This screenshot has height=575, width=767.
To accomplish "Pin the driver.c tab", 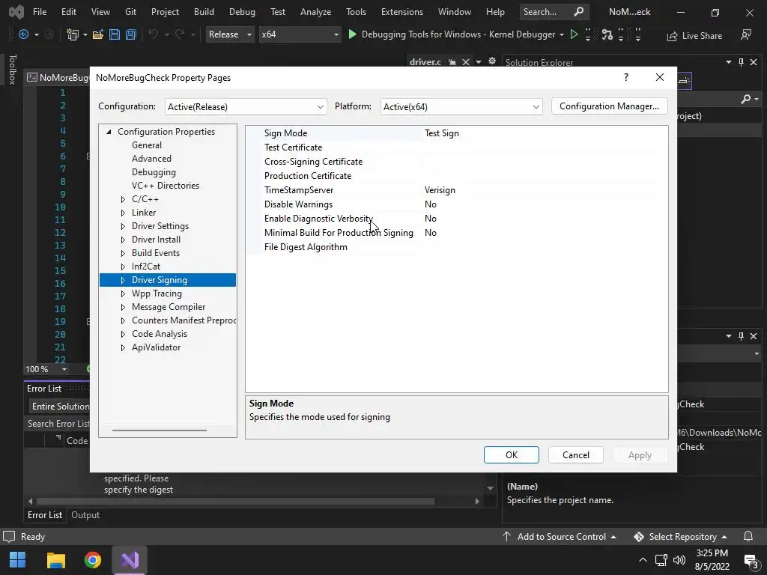I will [x=452, y=62].
